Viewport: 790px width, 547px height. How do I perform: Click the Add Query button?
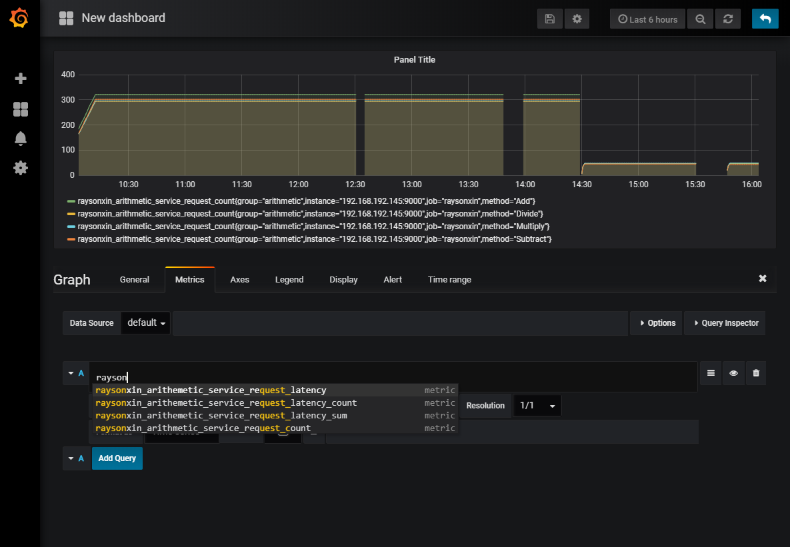tap(117, 458)
